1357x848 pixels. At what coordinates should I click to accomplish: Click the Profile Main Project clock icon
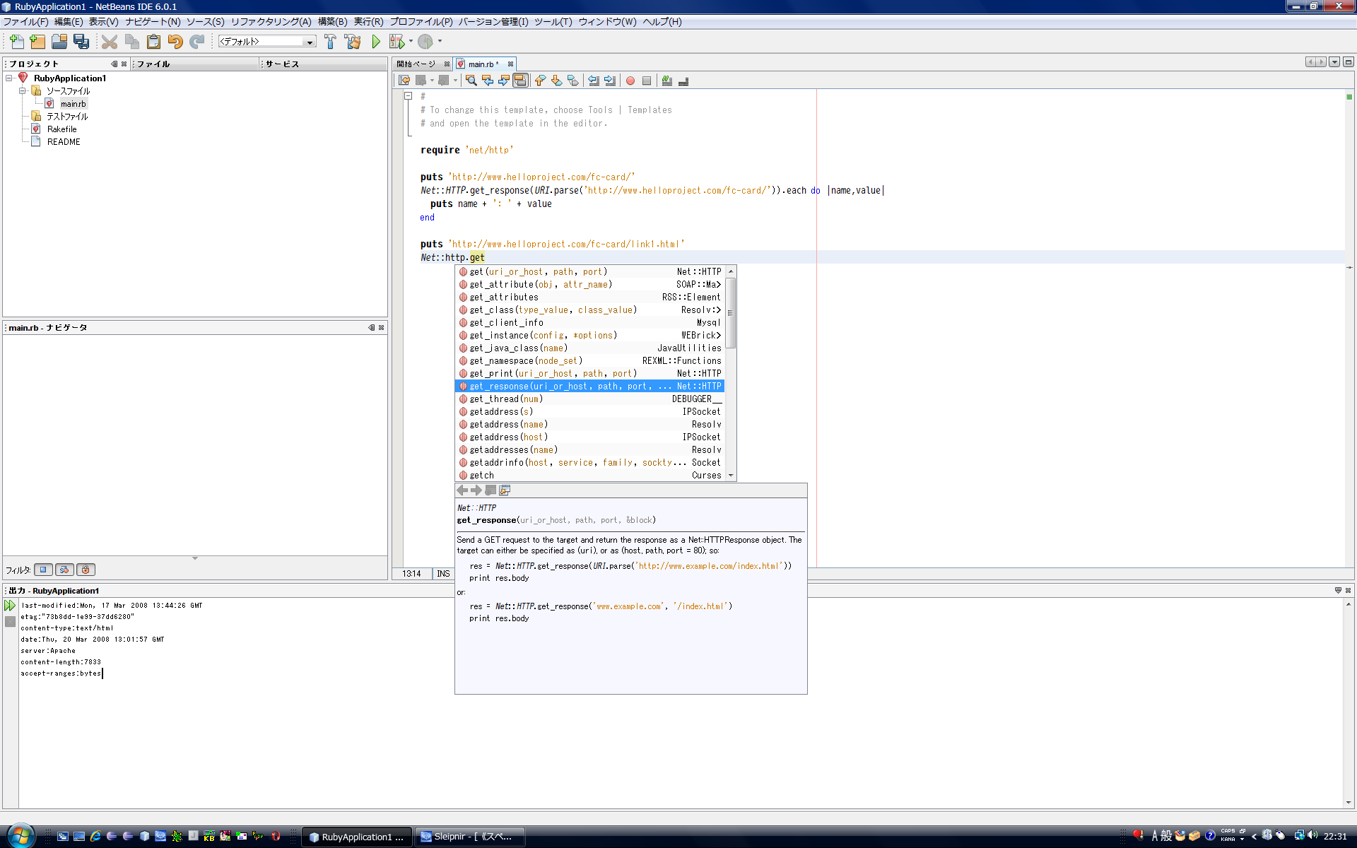425,42
